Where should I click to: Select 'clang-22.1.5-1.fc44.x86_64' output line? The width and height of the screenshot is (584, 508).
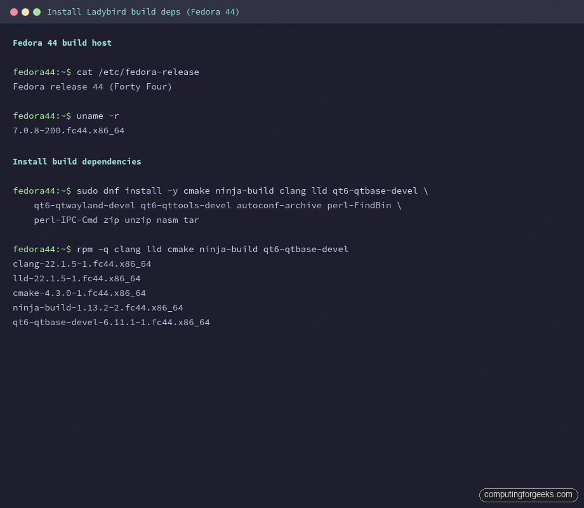pyautogui.click(x=82, y=264)
